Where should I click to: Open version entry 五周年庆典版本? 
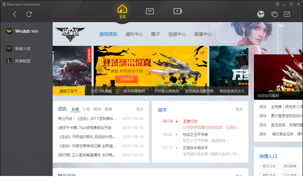point(195,148)
